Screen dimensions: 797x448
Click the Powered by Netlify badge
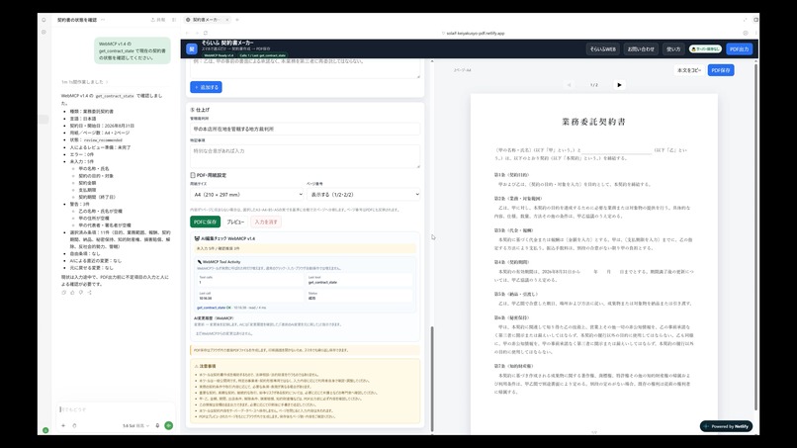point(727,426)
